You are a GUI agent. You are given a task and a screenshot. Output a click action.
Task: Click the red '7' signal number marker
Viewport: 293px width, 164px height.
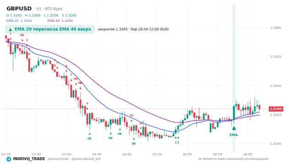click(x=71, y=75)
